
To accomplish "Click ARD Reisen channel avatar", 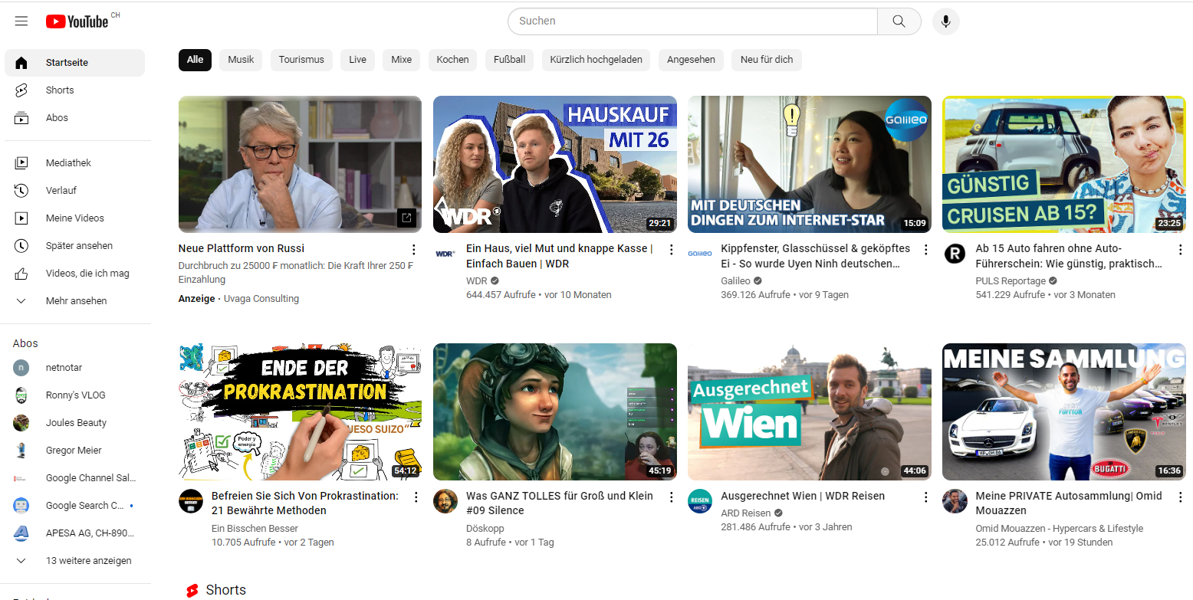I will tap(700, 501).
